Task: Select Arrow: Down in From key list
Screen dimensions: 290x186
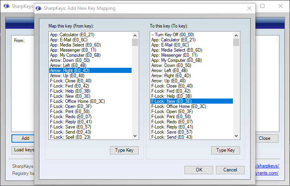Action: pyautogui.click(x=91, y=60)
